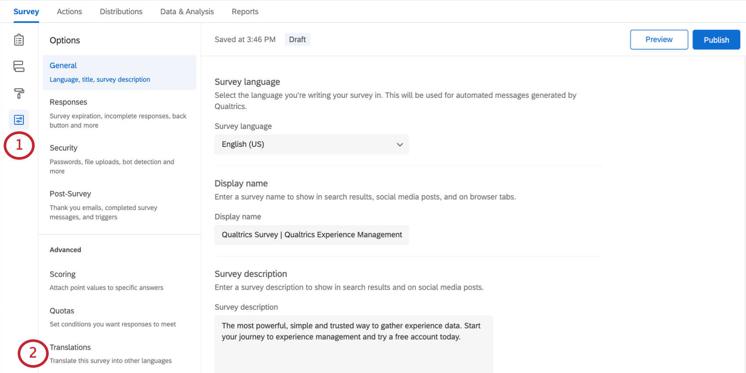Switch to the Distributions tab
Screen dimensions: 746x373
coord(121,12)
